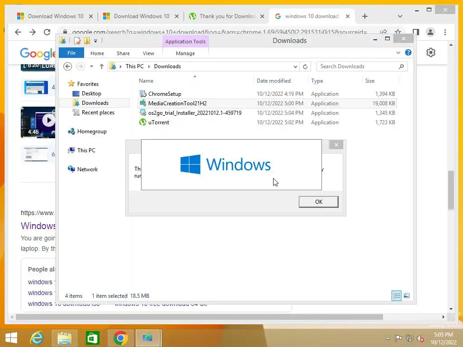Image resolution: width=463 pixels, height=347 pixels.
Task: Switch to Large icons view layout
Action: click(x=406, y=295)
